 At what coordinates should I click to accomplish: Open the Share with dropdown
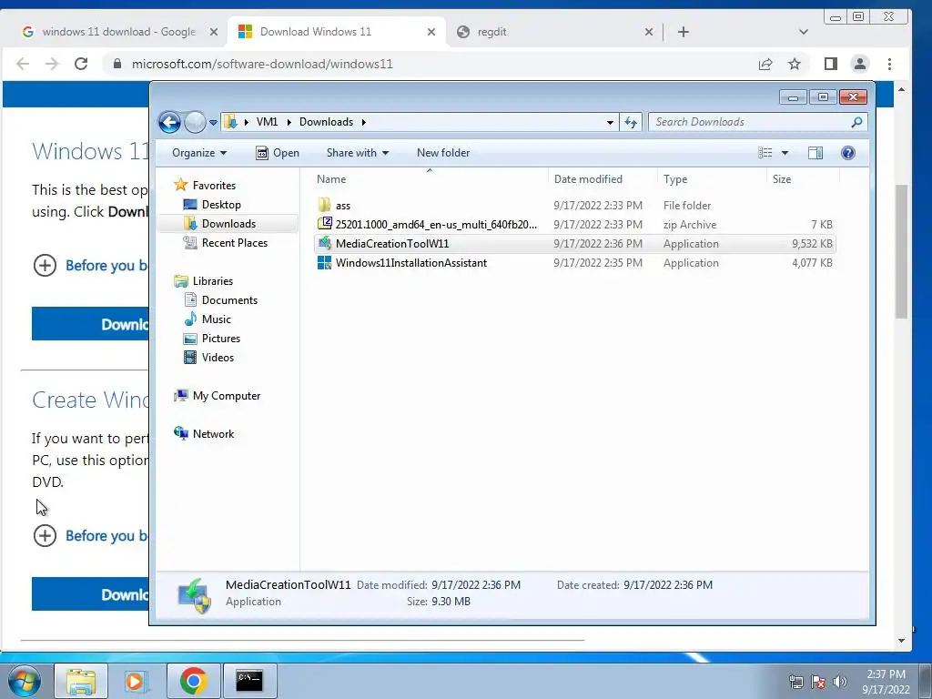point(357,153)
